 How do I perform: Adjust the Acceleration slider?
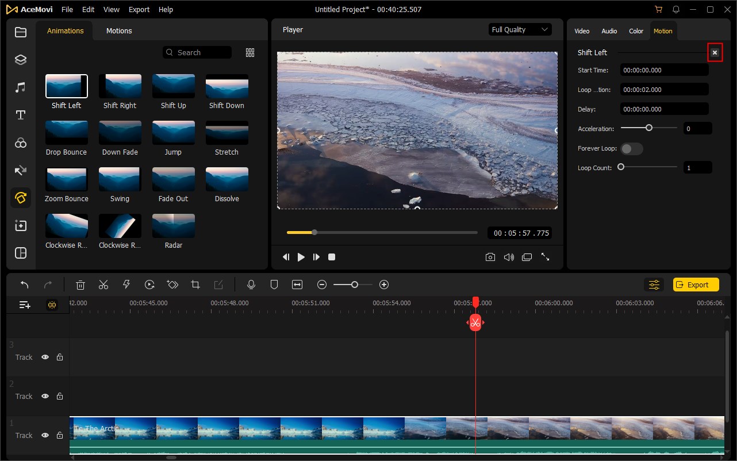point(649,128)
